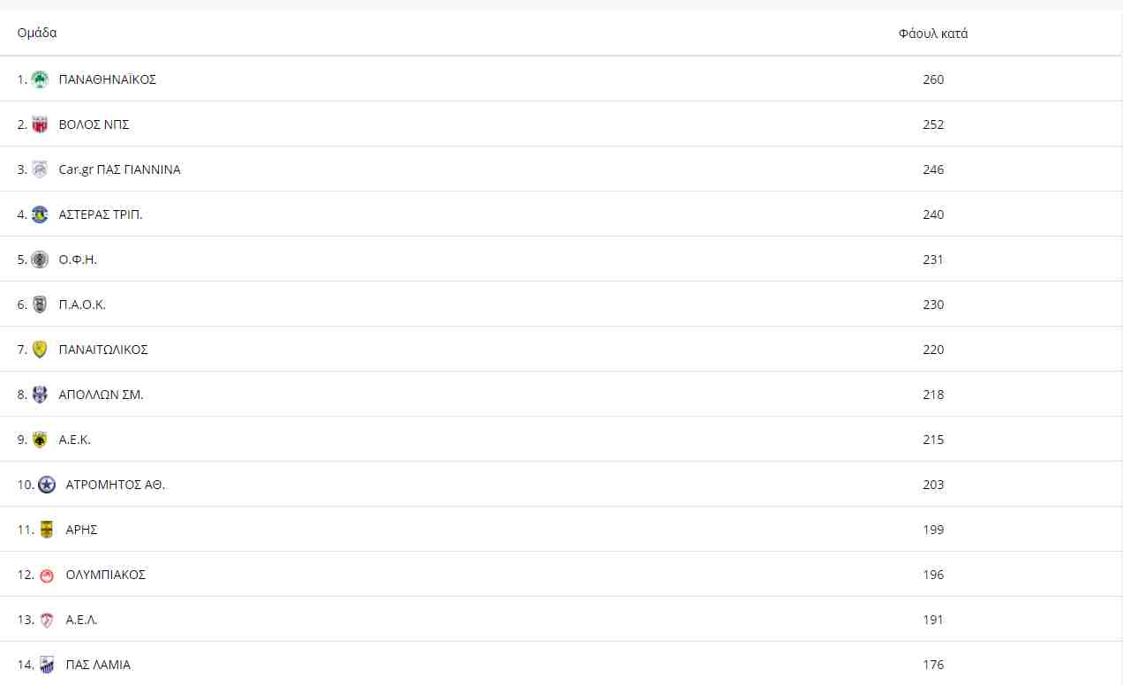1123x685 pixels.
Task: Click the 260 fouls value for Panathinaikos
Action: coord(933,79)
